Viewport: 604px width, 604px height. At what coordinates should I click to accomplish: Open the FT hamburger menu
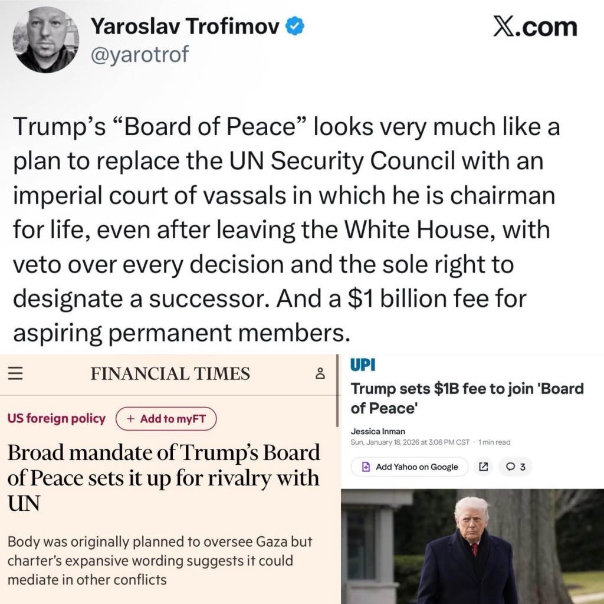15,374
